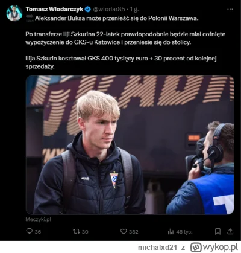Open the Tomasz Włodarczyk display name link

(x=54, y=9)
